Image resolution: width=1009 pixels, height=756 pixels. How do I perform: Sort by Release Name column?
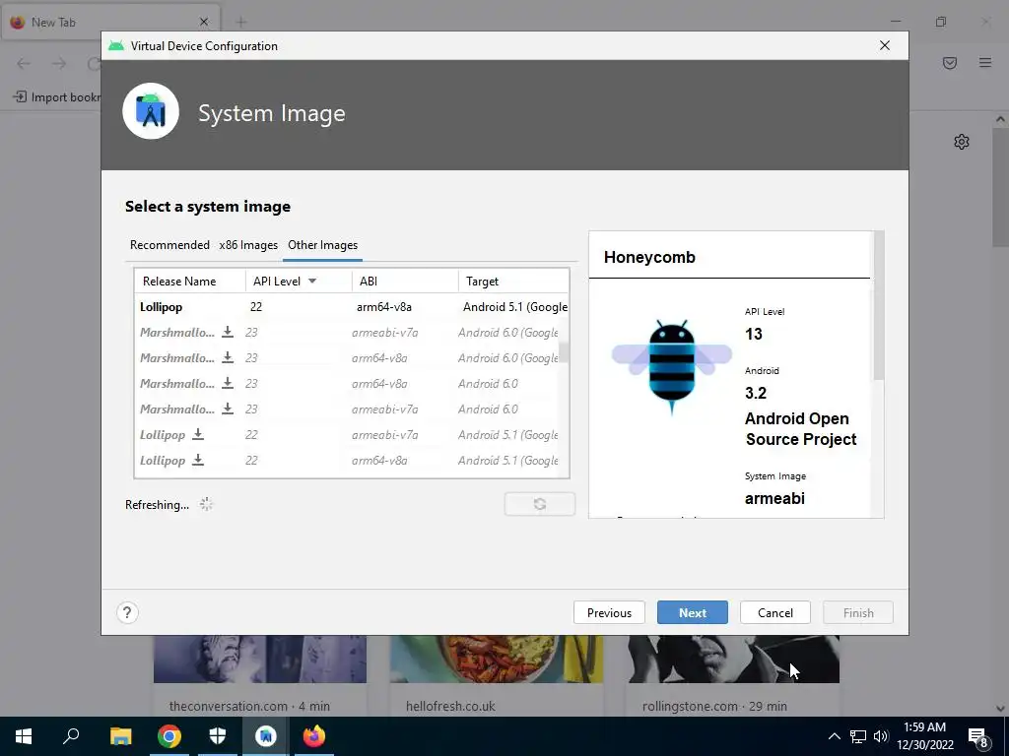click(190, 281)
